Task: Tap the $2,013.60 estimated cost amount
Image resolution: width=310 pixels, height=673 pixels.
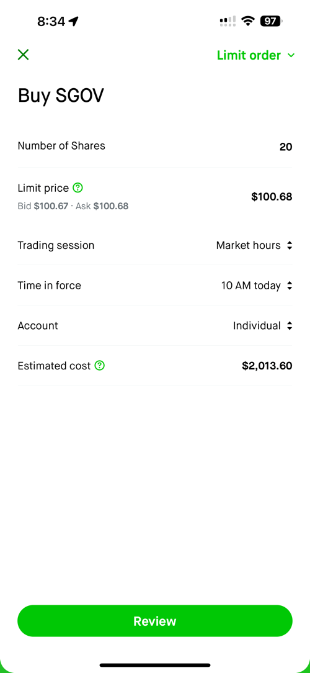Action: click(x=267, y=366)
